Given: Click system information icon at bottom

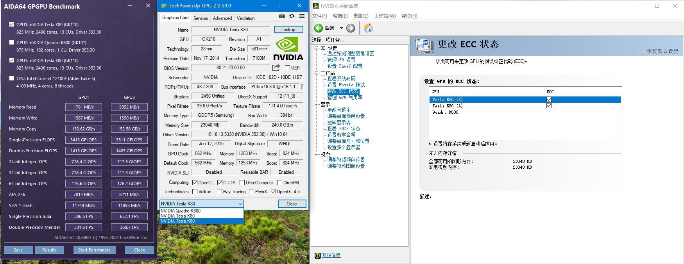Looking at the screenshot, I should point(317,255).
